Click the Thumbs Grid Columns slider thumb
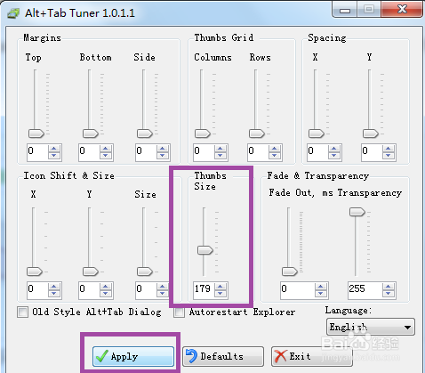The image size is (425, 373). click(203, 134)
